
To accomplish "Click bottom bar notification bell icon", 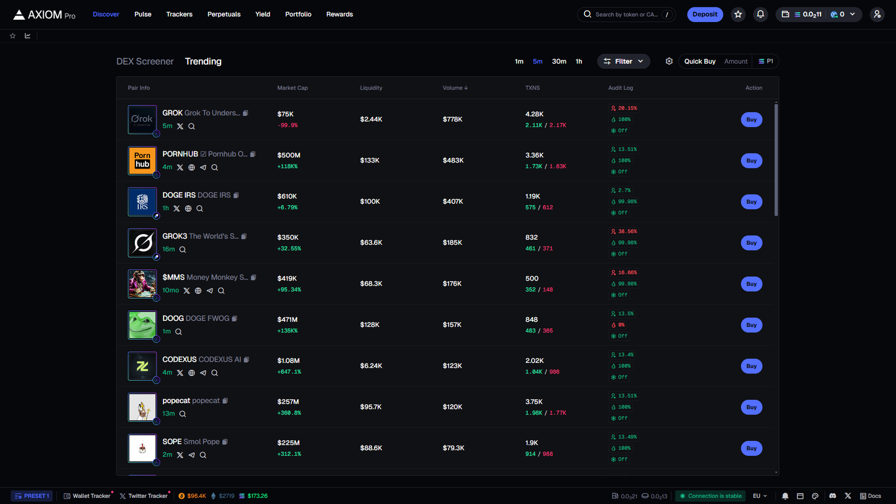I will pos(785,496).
